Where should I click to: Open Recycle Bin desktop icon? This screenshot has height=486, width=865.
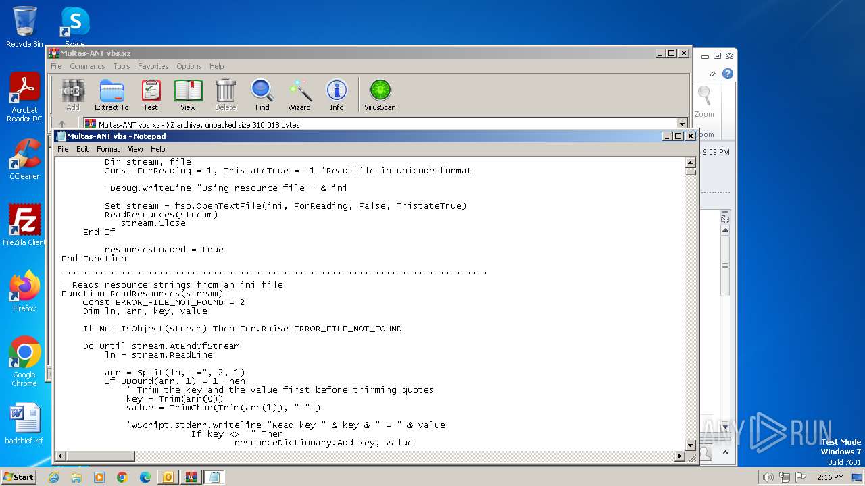point(24,27)
